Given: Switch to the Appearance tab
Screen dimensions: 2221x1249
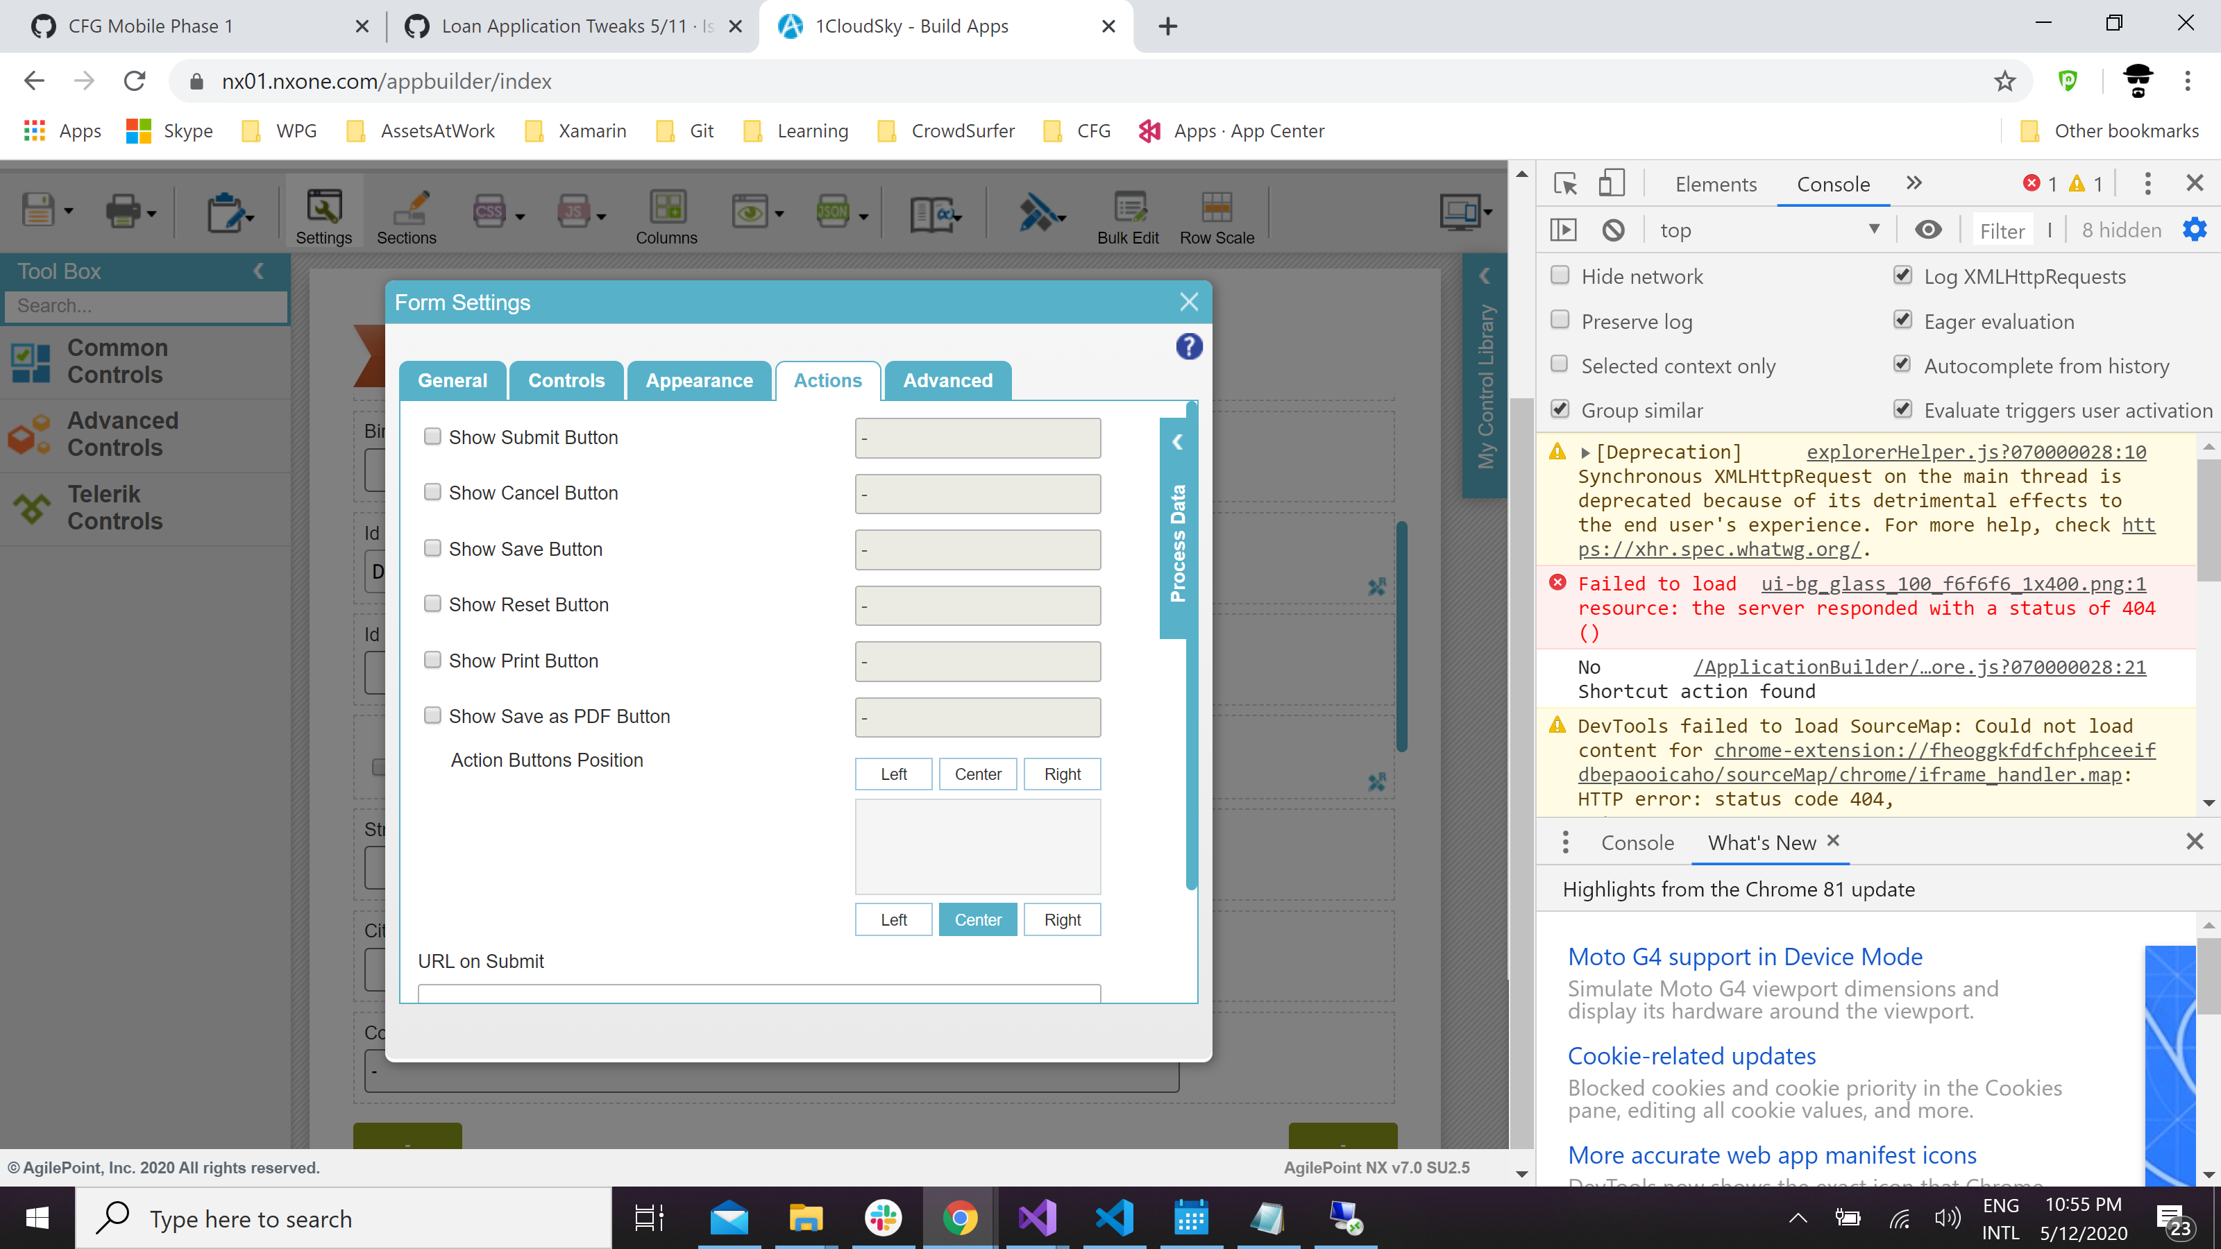Looking at the screenshot, I should point(698,380).
